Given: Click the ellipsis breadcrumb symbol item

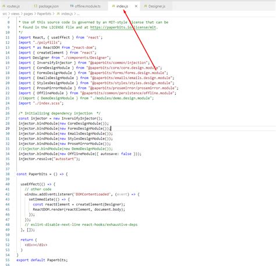Looking at the screenshot, I should pyautogui.click(x=78, y=14).
